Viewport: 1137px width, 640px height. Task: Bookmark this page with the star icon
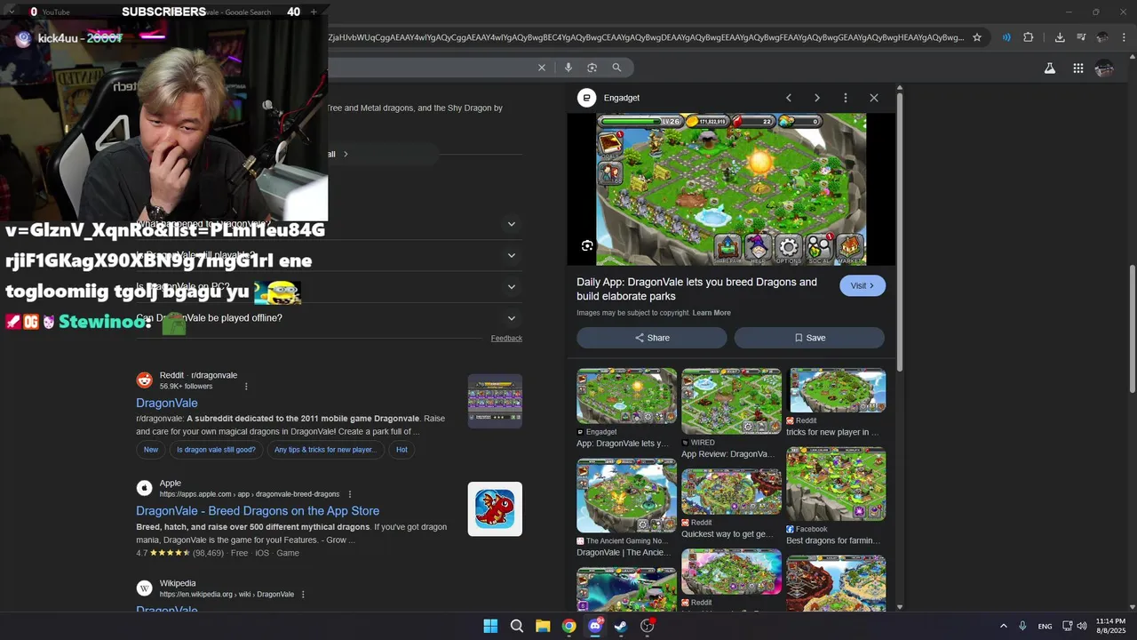[977, 37]
